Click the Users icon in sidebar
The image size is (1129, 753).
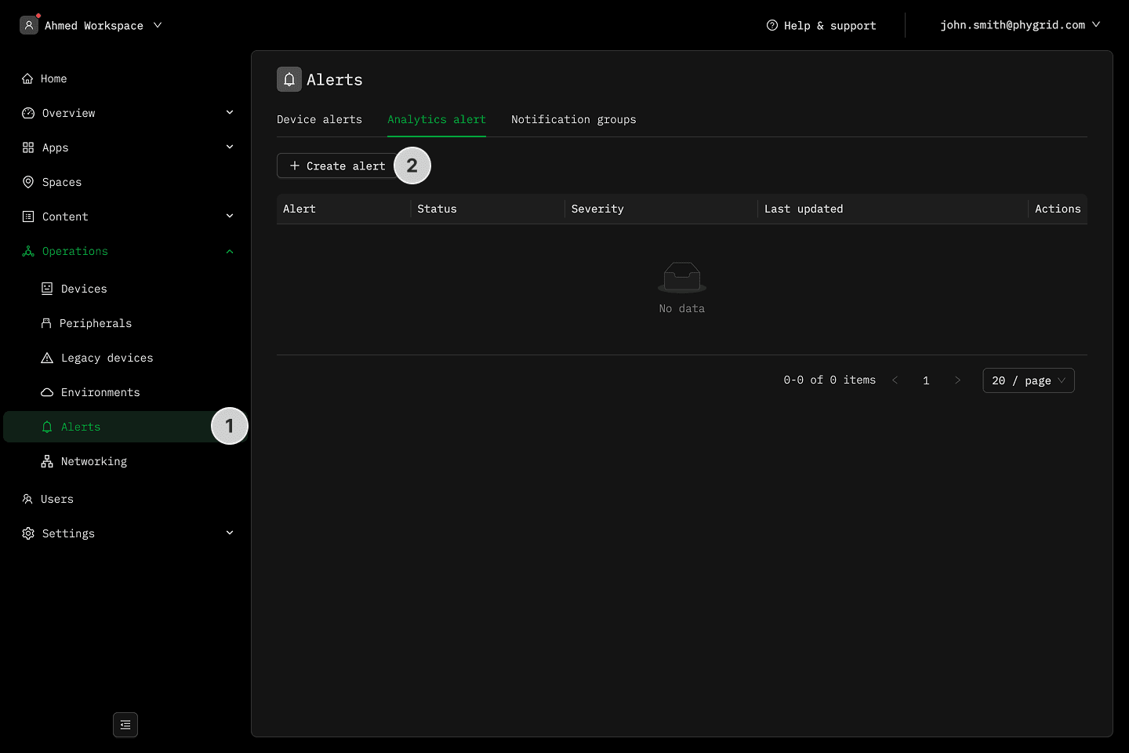(x=27, y=499)
